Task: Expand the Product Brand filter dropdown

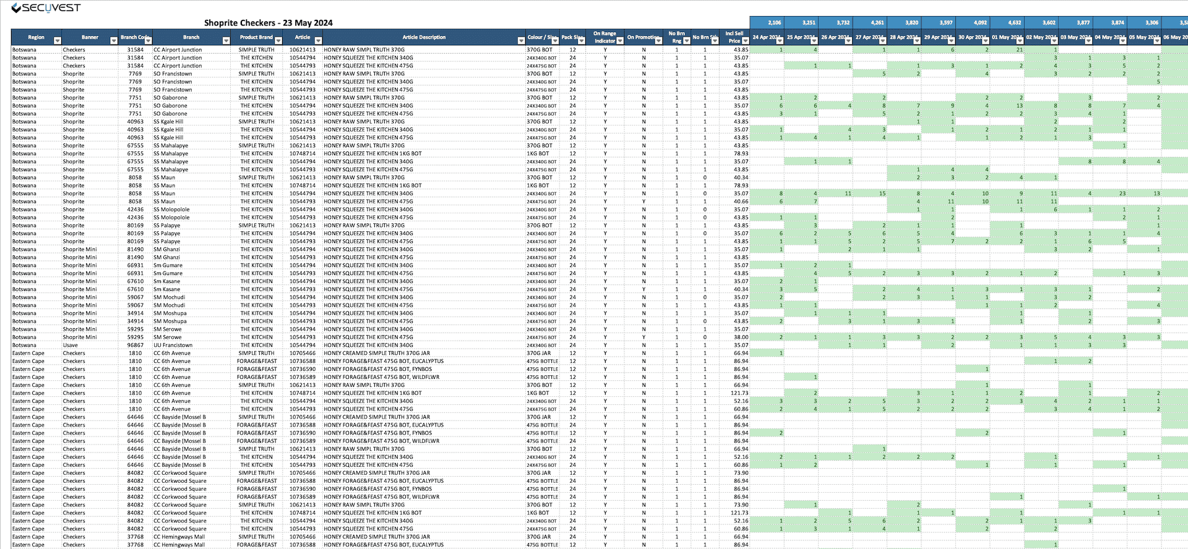Action: [278, 41]
